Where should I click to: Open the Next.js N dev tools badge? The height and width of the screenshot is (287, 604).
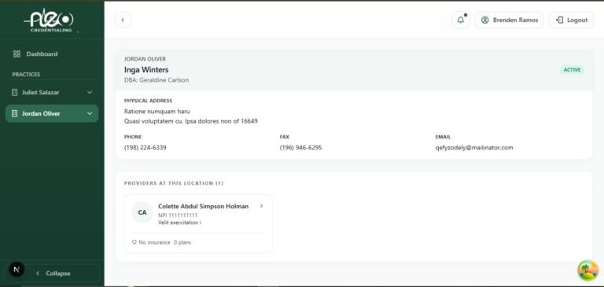pyautogui.click(x=17, y=270)
